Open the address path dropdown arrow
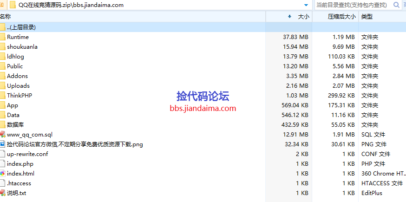The width and height of the screenshot is (406, 202). [x=306, y=5]
